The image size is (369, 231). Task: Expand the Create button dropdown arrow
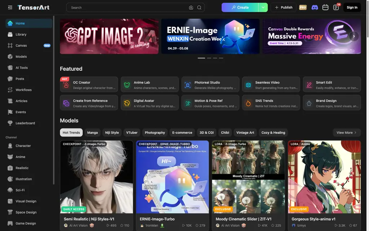tap(263, 8)
